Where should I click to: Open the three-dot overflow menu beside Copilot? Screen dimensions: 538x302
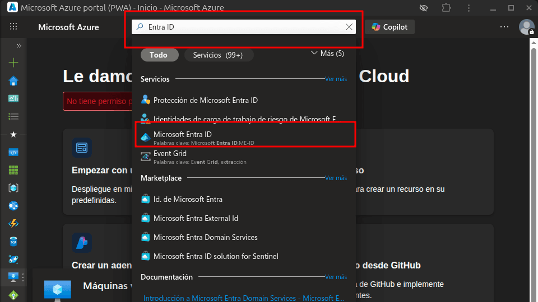tap(504, 27)
